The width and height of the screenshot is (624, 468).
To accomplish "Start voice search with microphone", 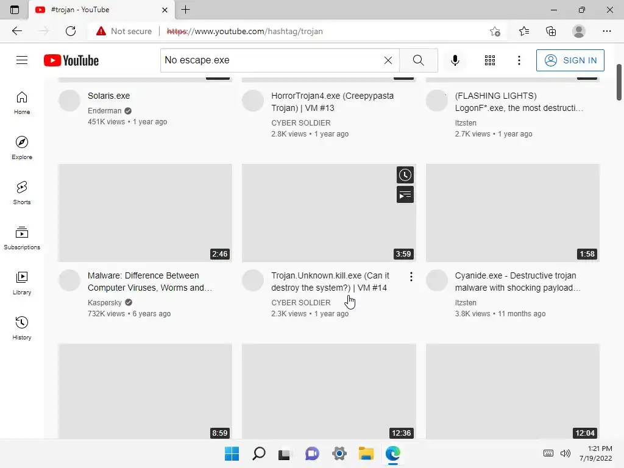I will [455, 60].
